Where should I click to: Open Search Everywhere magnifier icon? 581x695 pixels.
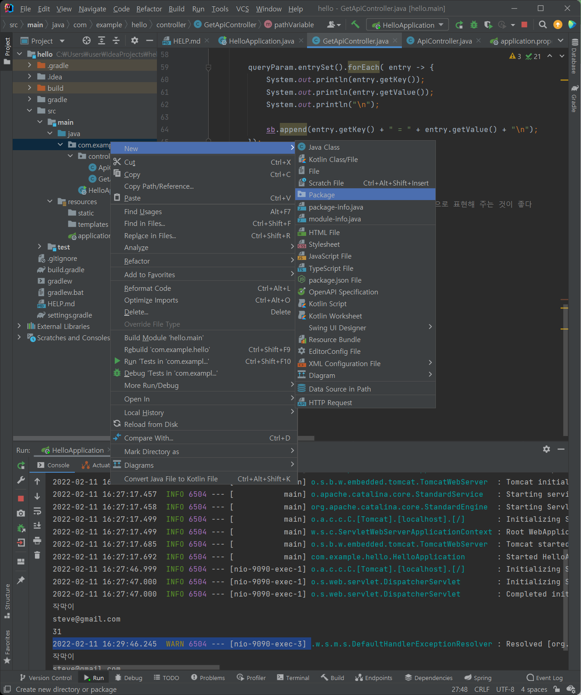(542, 24)
